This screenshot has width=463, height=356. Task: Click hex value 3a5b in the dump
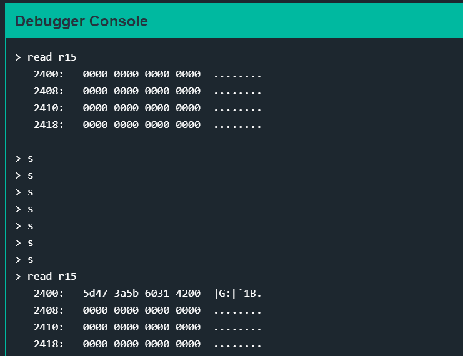[x=126, y=294]
